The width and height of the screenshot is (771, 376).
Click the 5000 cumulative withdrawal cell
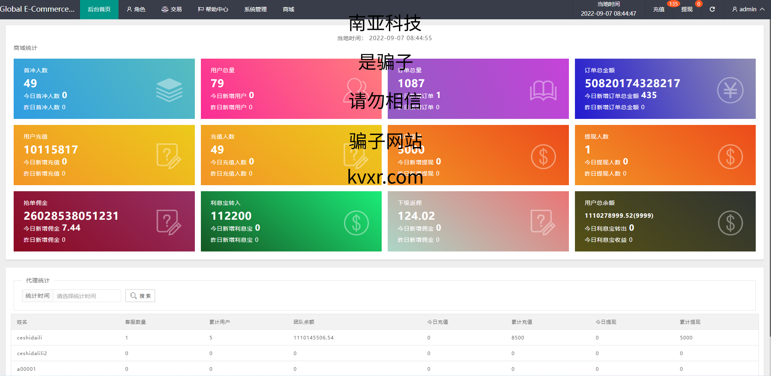[686, 337]
